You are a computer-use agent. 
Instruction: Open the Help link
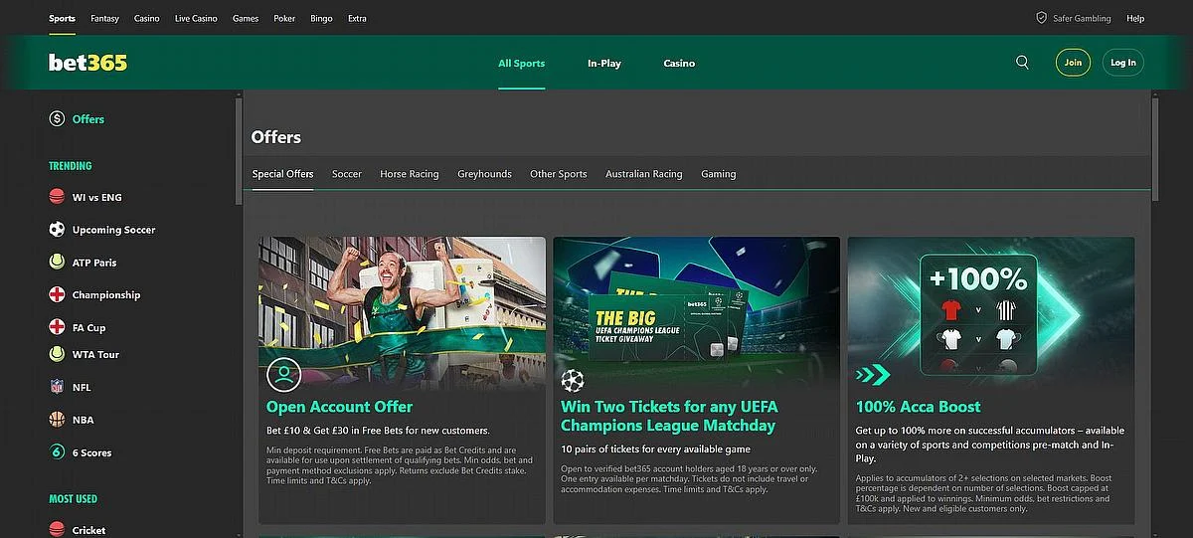tap(1135, 18)
